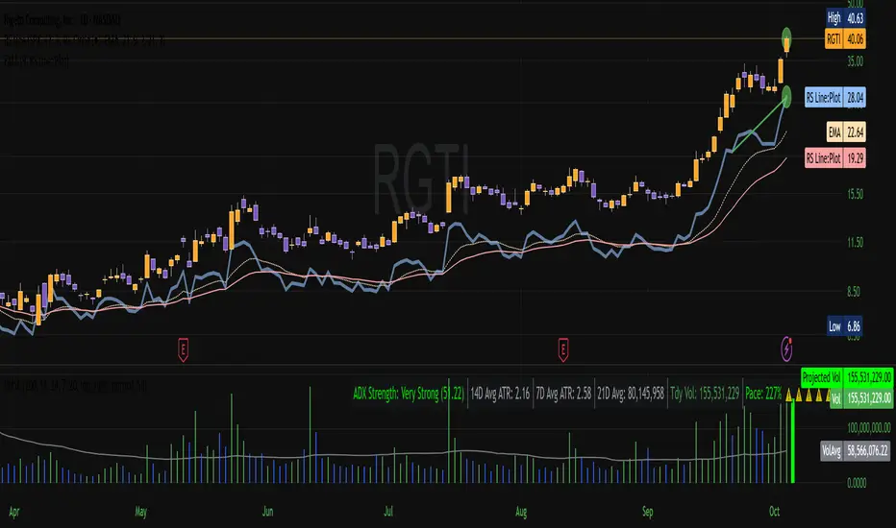This screenshot has width=896, height=528.
Task: Click the green circle on latest candle
Action: [786, 37]
